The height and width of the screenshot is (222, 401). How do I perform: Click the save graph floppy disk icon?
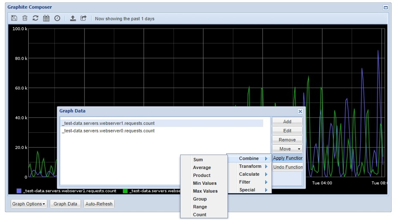[14, 18]
